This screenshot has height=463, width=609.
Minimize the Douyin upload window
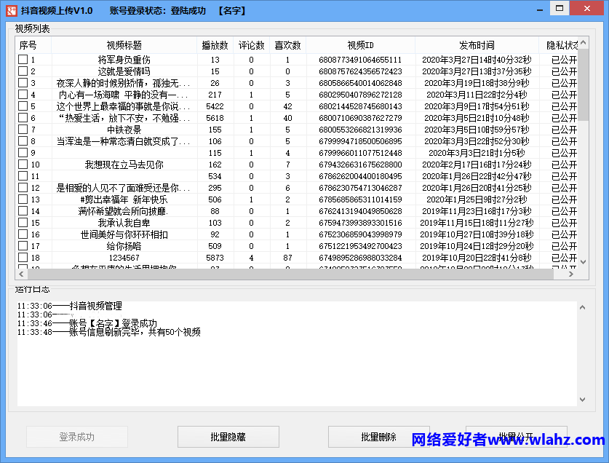tap(540, 9)
